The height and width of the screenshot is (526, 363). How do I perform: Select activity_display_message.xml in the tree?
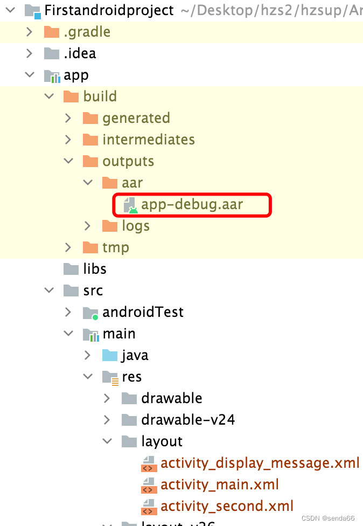[260, 463]
